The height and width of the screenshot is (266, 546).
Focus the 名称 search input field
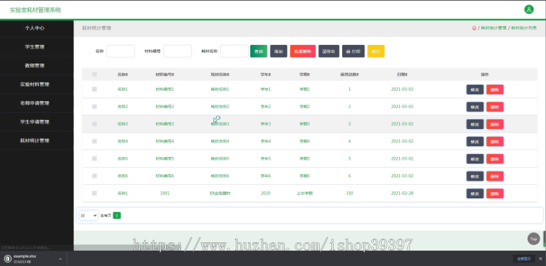[121, 51]
